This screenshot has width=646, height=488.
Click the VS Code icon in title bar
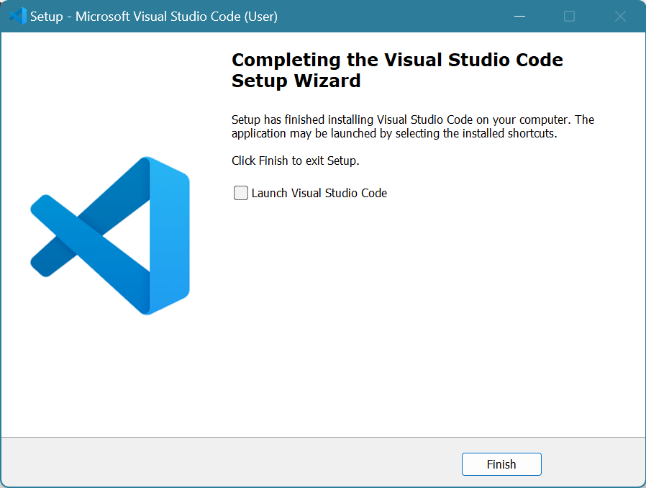(17, 16)
